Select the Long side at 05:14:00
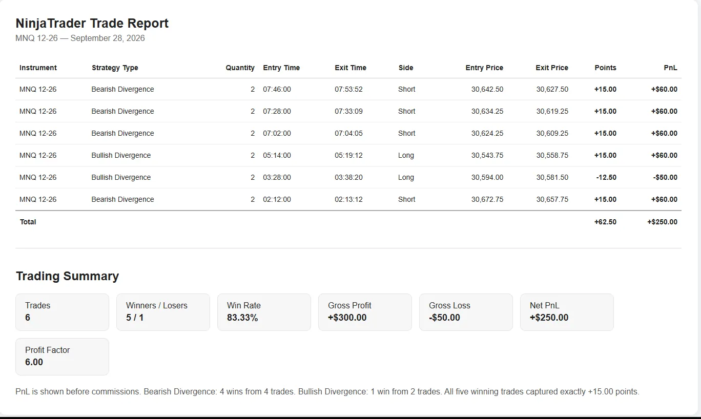The width and height of the screenshot is (701, 419). click(406, 155)
